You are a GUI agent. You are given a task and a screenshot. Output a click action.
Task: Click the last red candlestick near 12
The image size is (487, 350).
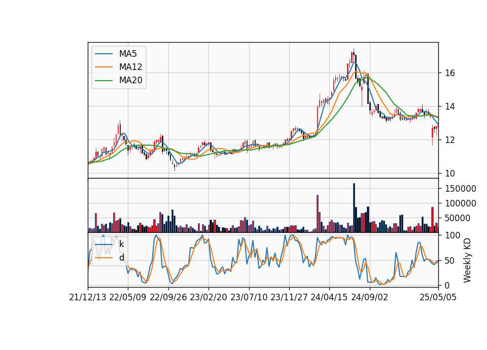click(x=432, y=132)
